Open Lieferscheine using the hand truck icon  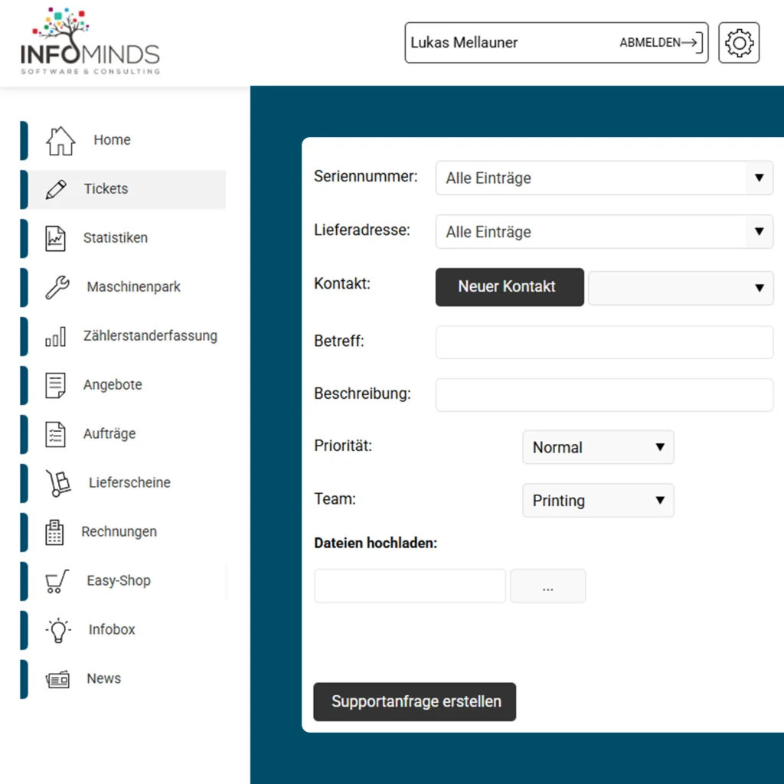(x=57, y=483)
